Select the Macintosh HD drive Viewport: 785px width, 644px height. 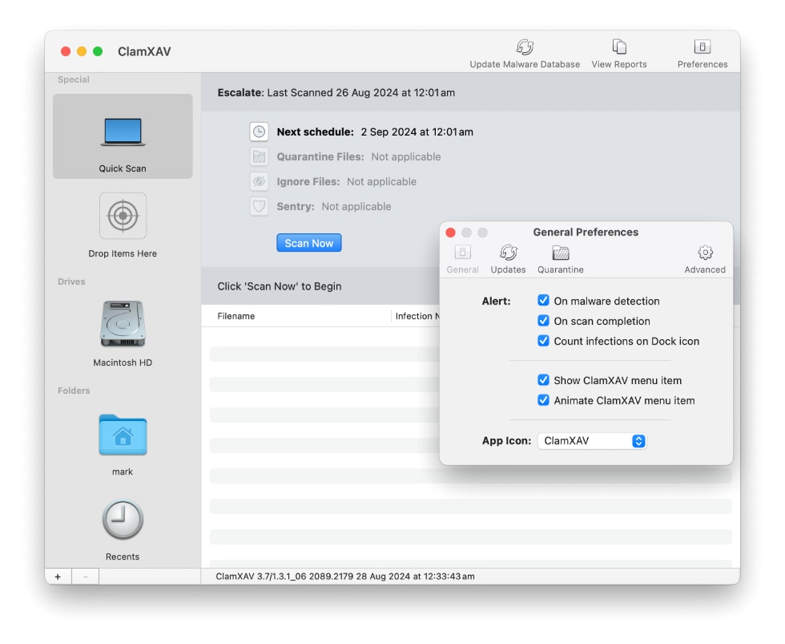[x=122, y=324]
